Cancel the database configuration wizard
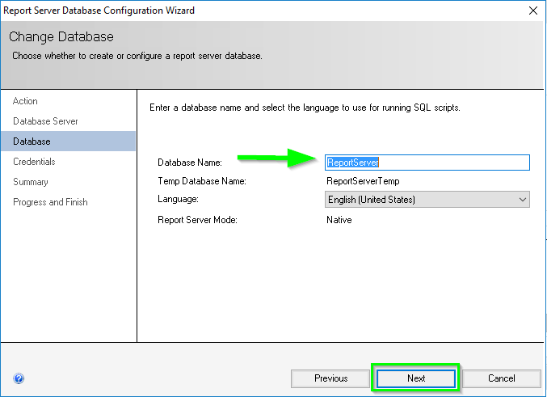 [x=501, y=378]
